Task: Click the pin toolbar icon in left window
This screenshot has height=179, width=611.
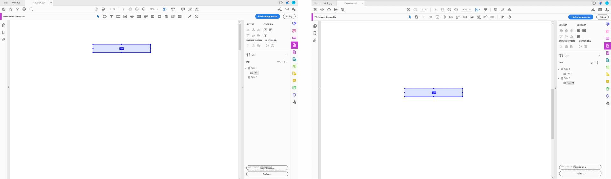Action: pos(190,17)
